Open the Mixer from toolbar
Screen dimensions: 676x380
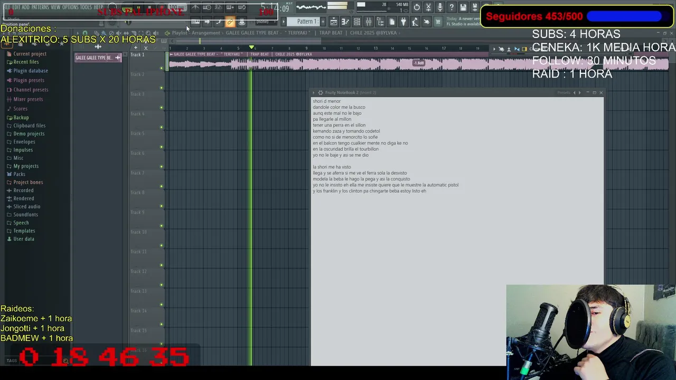(369, 22)
